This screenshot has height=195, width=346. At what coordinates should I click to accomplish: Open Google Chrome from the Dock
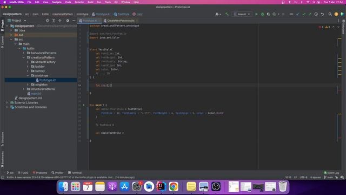click(x=174, y=186)
